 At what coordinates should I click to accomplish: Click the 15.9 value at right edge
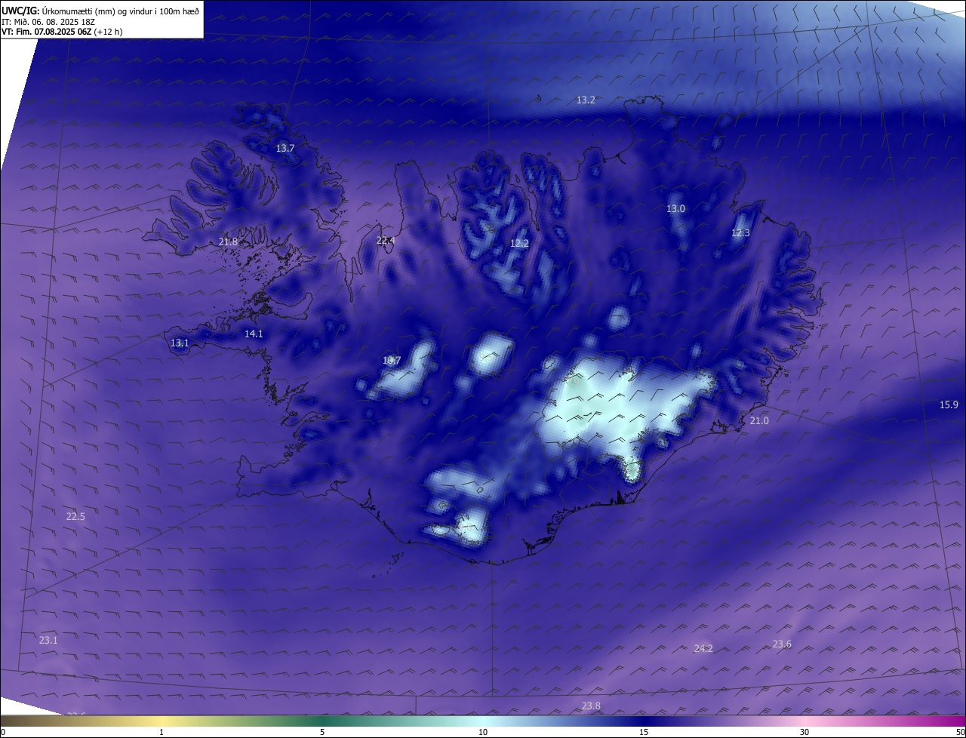(x=949, y=405)
